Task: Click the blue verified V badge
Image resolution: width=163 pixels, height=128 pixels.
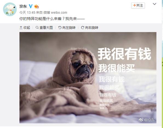Action: [31, 6]
